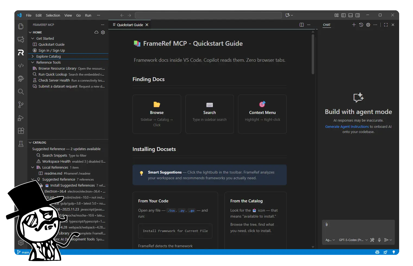The width and height of the screenshot is (413, 266).
Task: Toggle the secondary side bar visibility
Action: coord(358,15)
